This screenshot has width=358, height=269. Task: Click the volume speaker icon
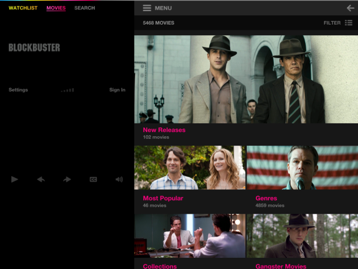[119, 179]
